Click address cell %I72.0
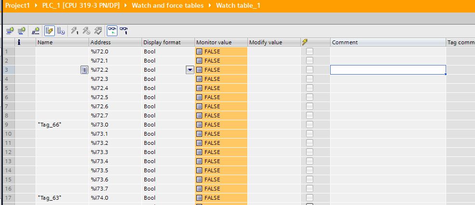Viewport: 475px width, 205px height. (x=116, y=51)
